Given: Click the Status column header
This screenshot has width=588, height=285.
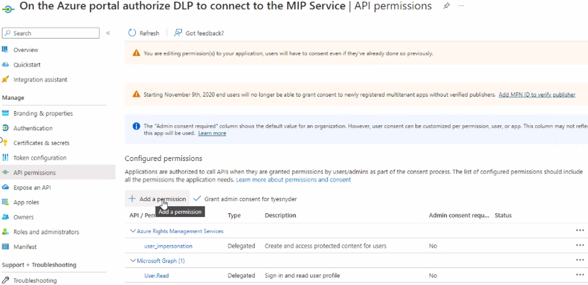Looking at the screenshot, I should (x=503, y=215).
